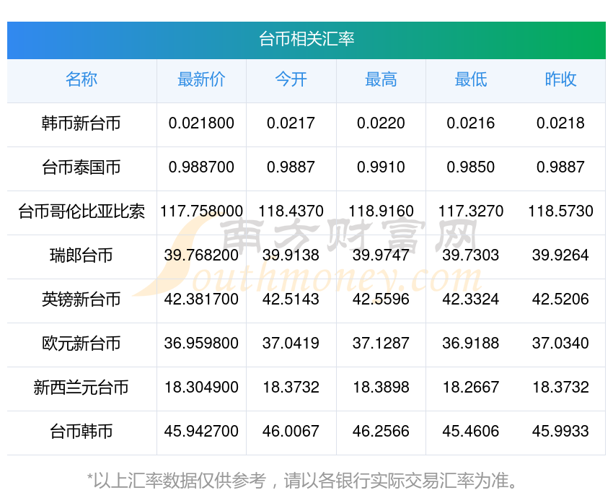
Task: Click the 36.9188 low value cell
Action: 470,344
